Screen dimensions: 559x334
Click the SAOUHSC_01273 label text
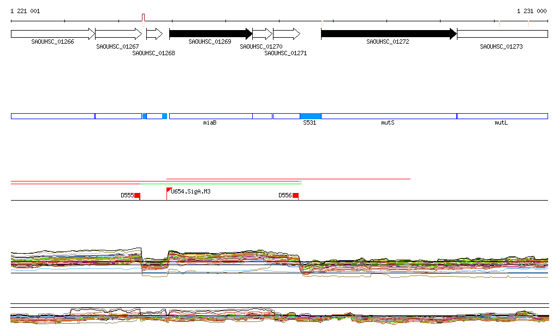pos(501,47)
